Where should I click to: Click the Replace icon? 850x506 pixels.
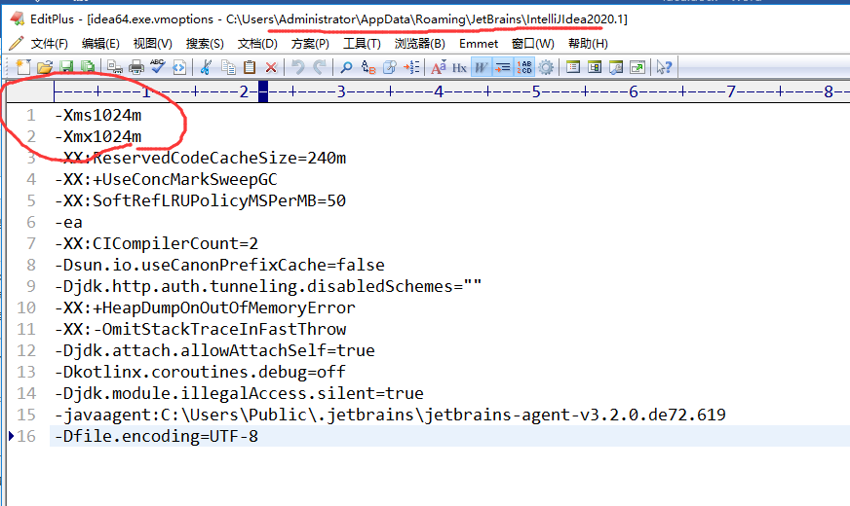pyautogui.click(x=368, y=67)
